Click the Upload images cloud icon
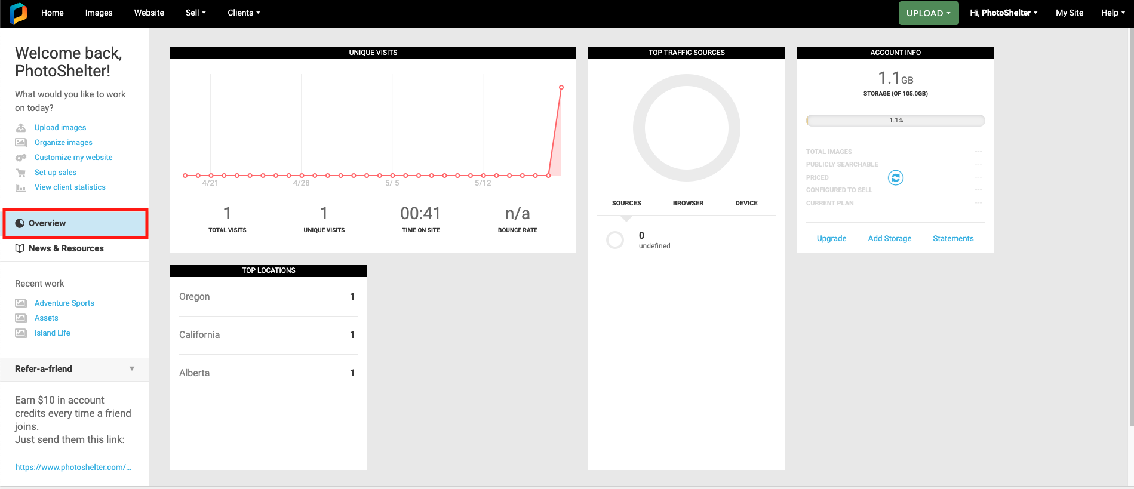The image size is (1134, 489). [21, 128]
